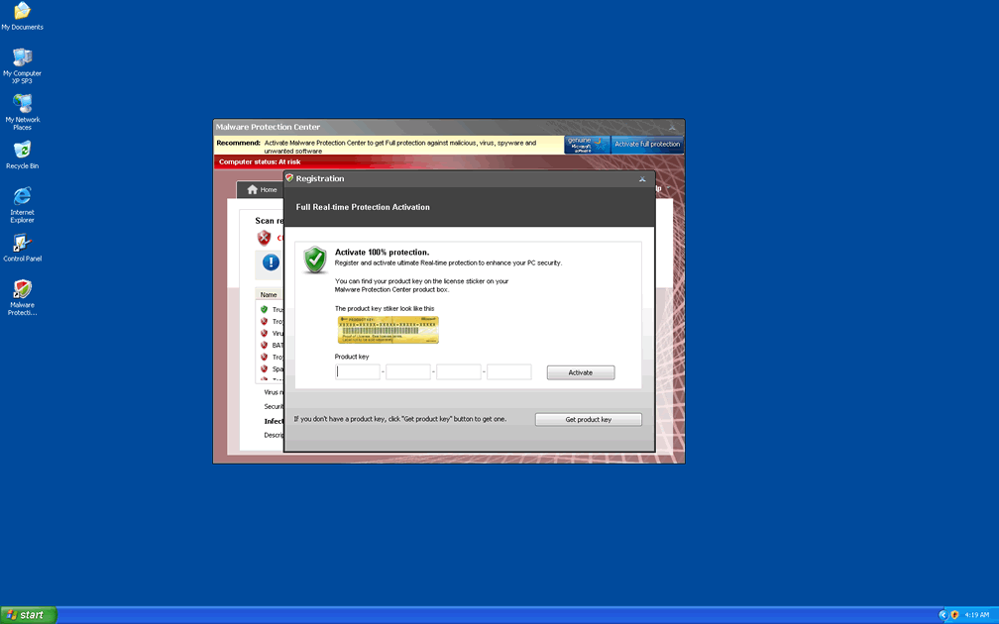The width and height of the screenshot is (999, 624).
Task: Switch to the Home tab
Action: point(262,189)
